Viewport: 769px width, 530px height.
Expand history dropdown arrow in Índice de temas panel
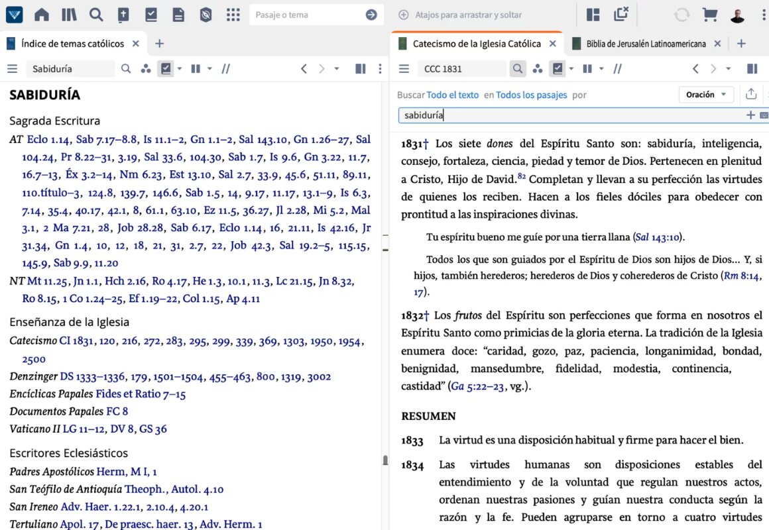point(337,69)
